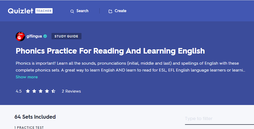The width and height of the screenshot is (254, 129).
Task: Click the Phonics Practice study guide title
Action: (x=110, y=51)
